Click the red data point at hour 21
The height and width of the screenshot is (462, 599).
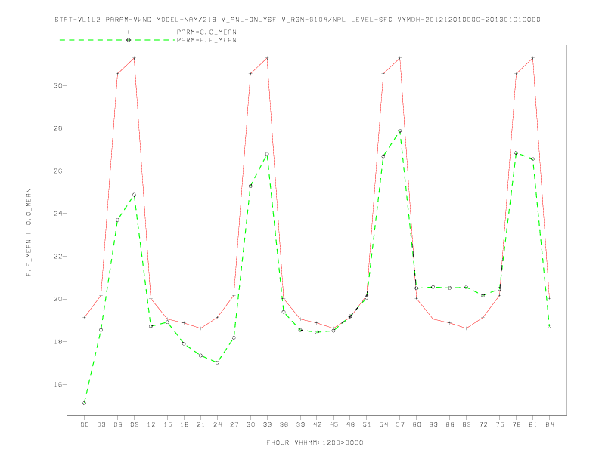(200, 328)
